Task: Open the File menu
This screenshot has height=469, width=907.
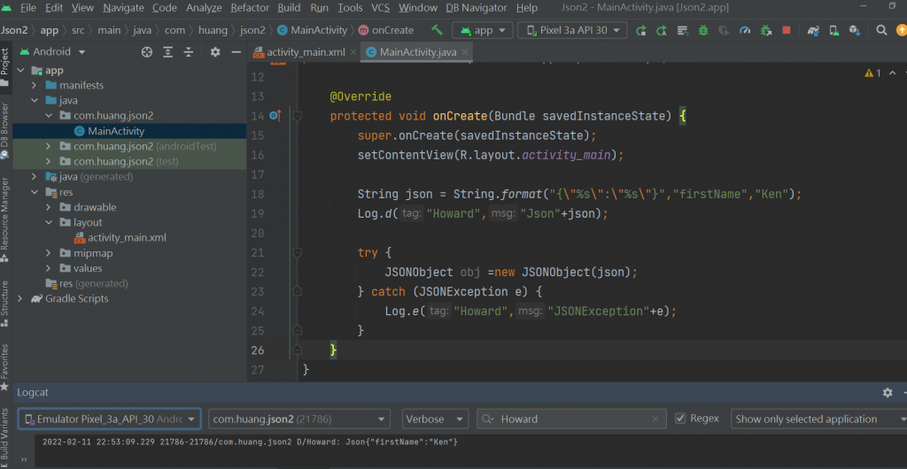Action: click(27, 8)
